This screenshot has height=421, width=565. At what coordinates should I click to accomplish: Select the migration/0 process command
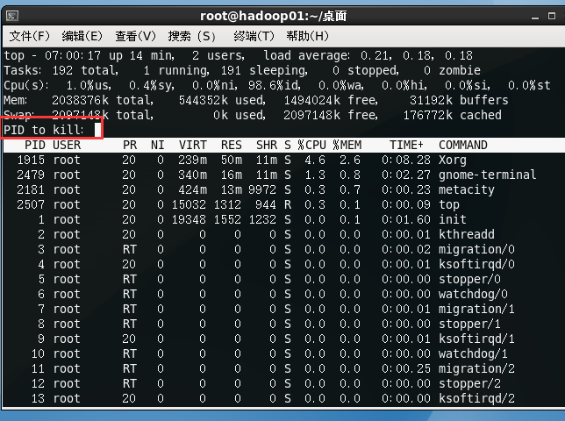[476, 249]
